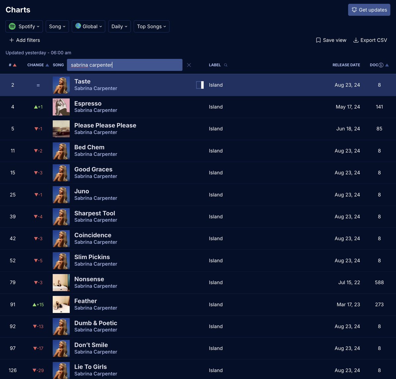
Task: Click the Please Please Please cover thumbnail
Action: click(61, 129)
